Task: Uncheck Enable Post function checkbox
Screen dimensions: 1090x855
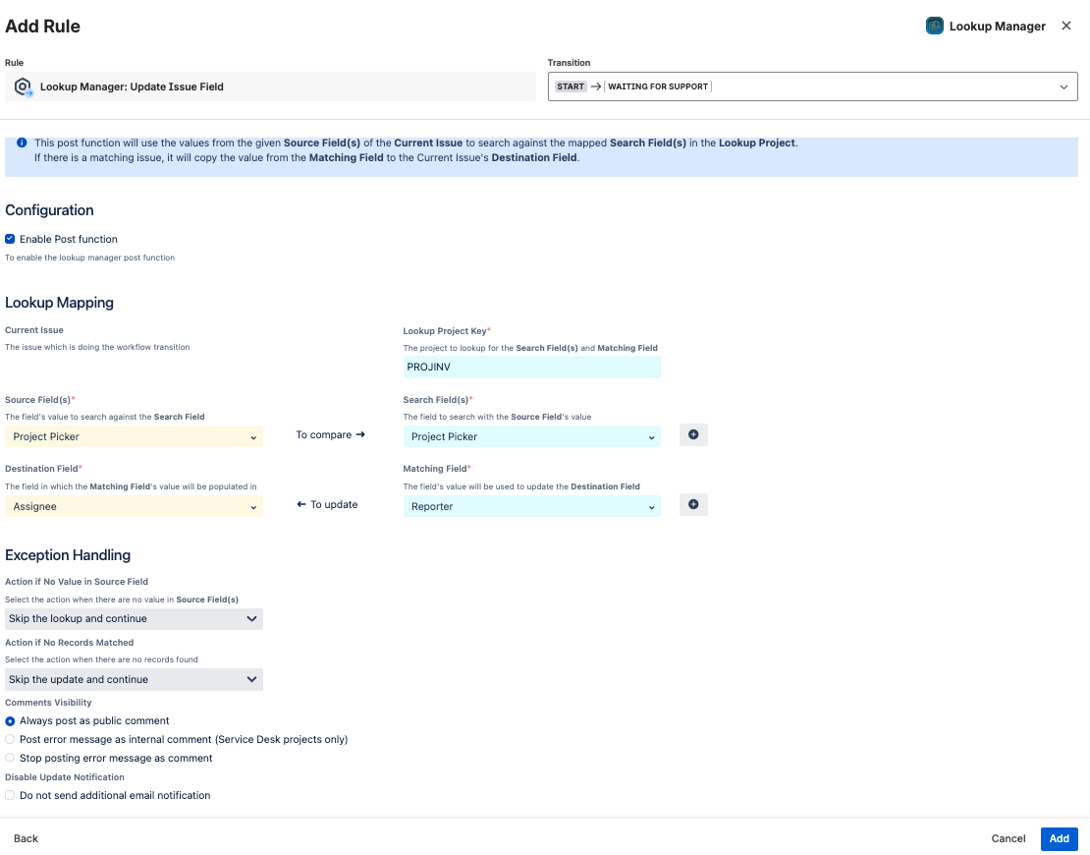Action: tap(10, 239)
